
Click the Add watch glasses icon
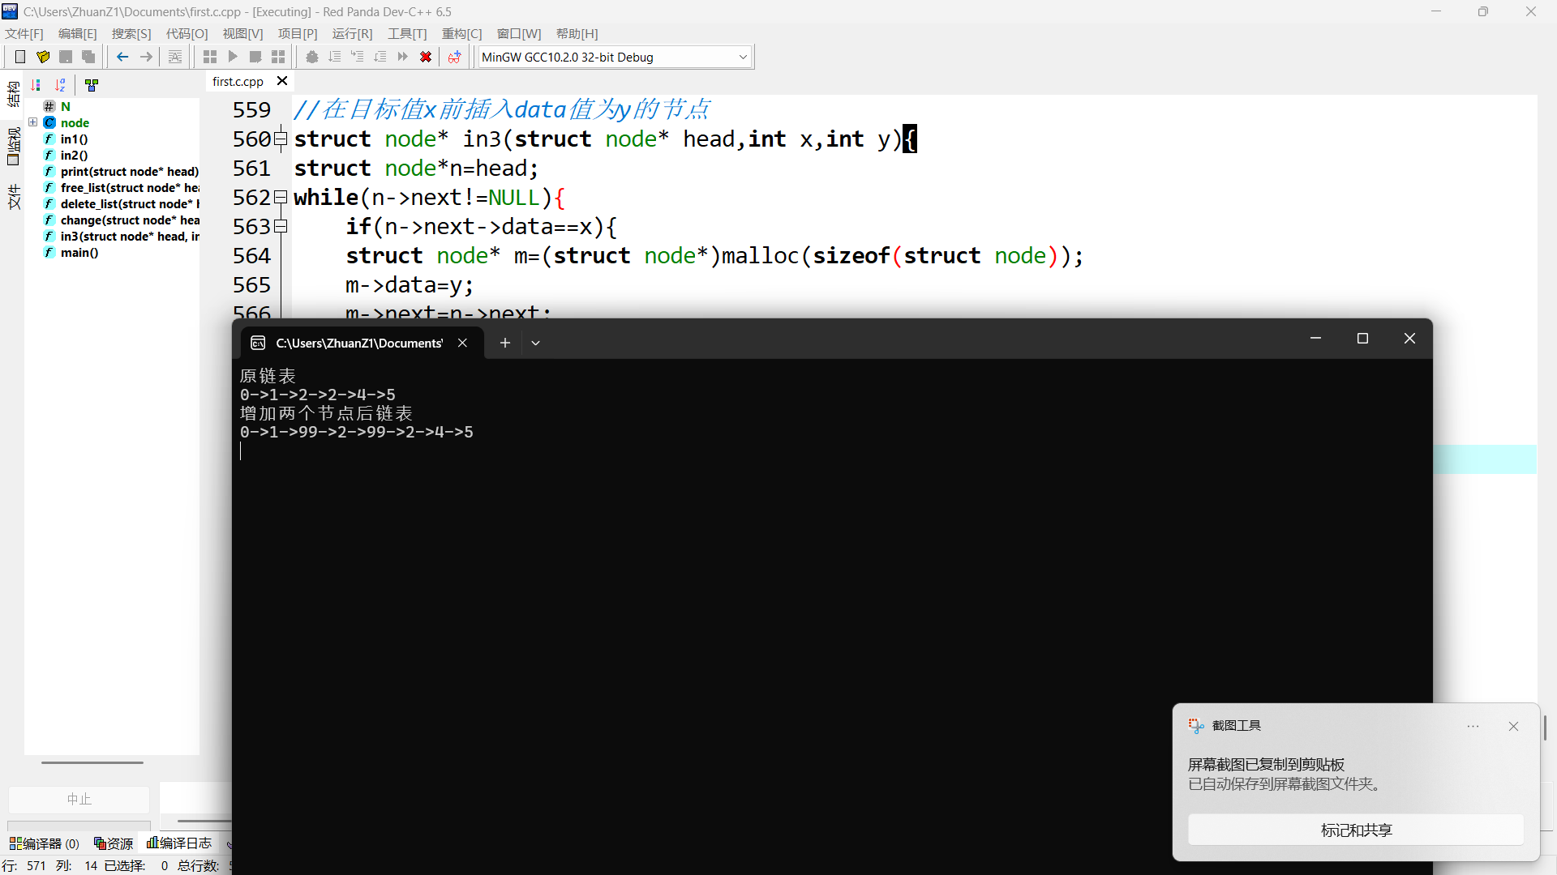coord(454,57)
